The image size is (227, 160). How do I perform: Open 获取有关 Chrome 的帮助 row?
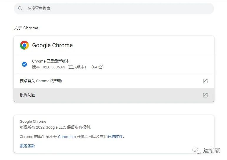[114, 81]
